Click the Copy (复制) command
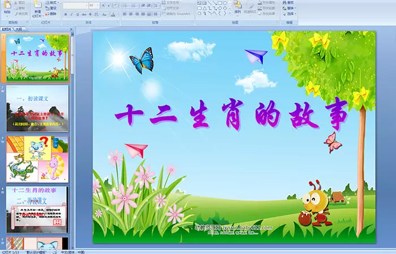This screenshot has width=396, height=254. coord(19,8)
